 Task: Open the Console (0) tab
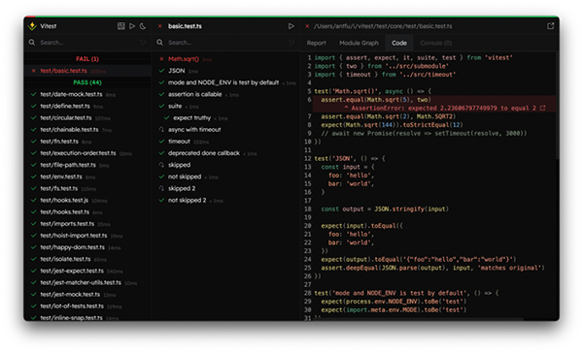[x=435, y=43]
